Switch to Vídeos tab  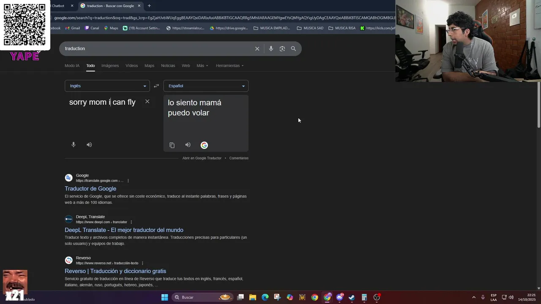[x=131, y=65]
